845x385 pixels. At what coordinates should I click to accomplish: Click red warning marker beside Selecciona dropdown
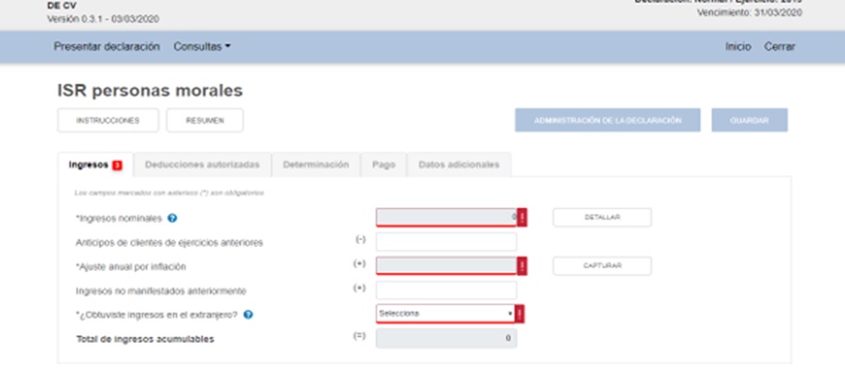522,314
